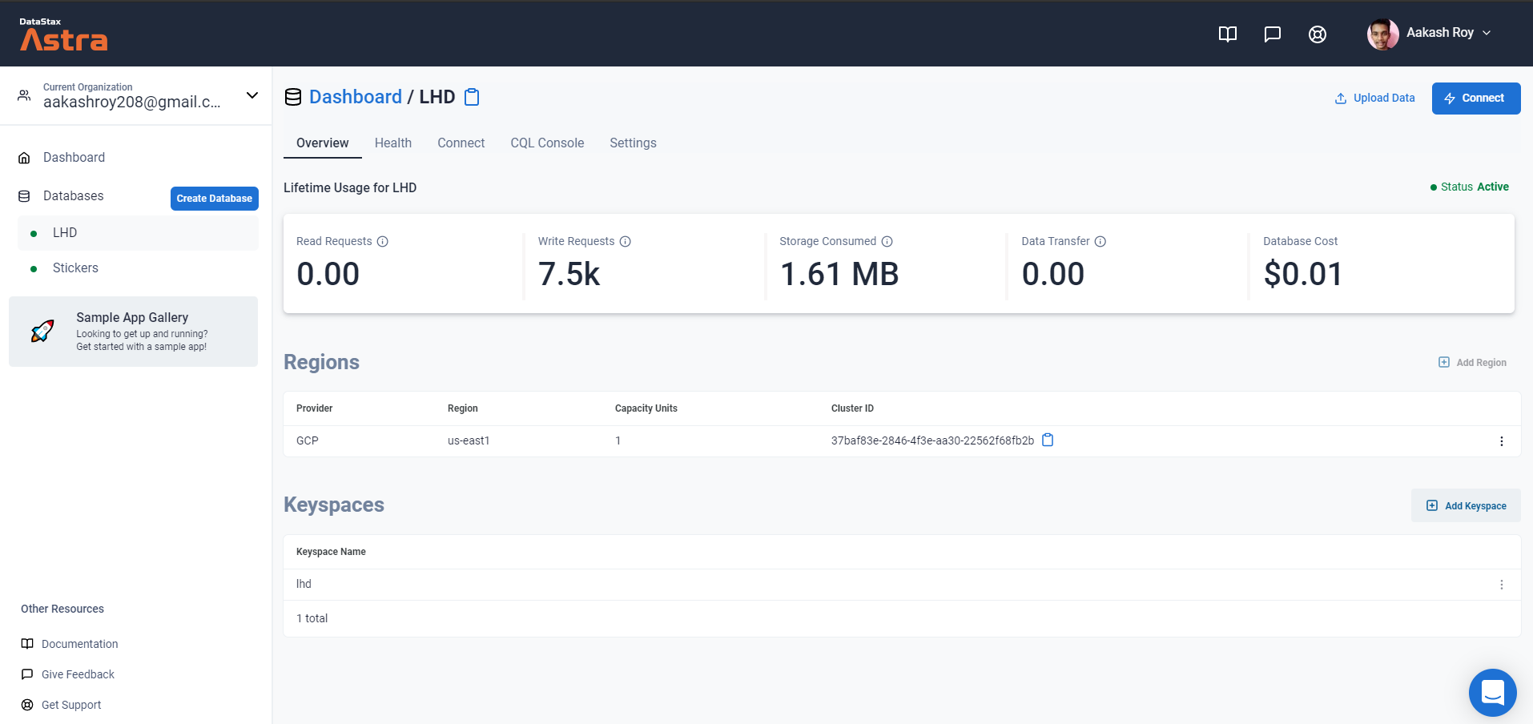Screen dimensions: 1533x724
Task: Switch to the Health tab
Action: [393, 143]
